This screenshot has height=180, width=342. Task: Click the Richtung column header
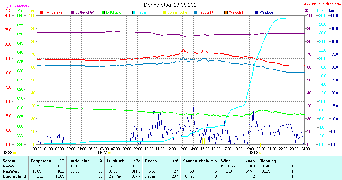(x=268, y=161)
